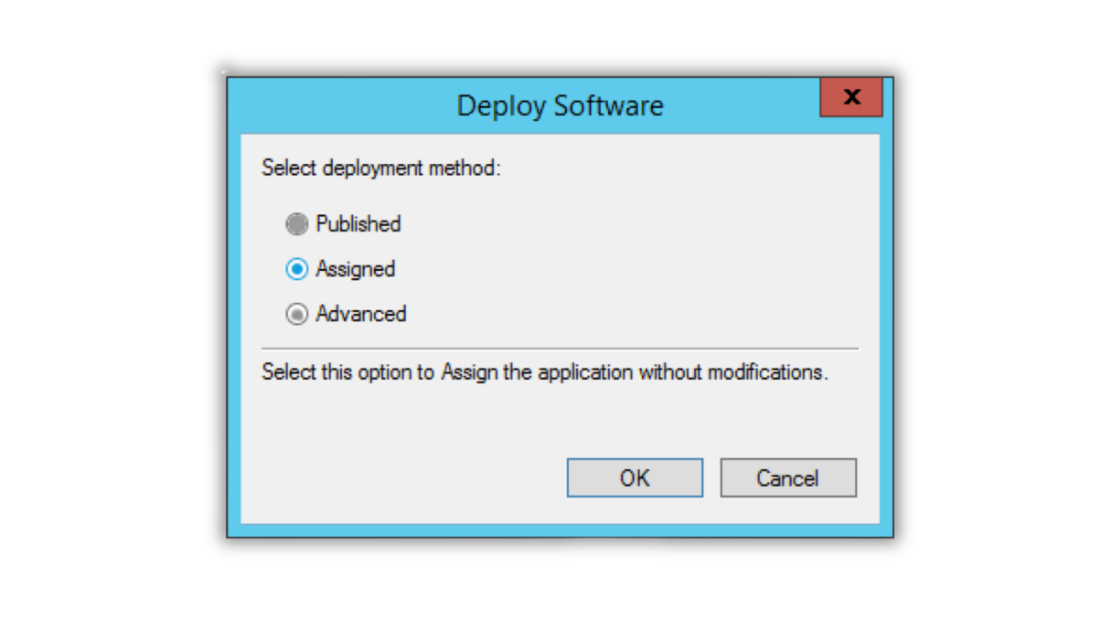1111x625 pixels.
Task: Choose the Assigned radio button
Action: click(x=297, y=269)
